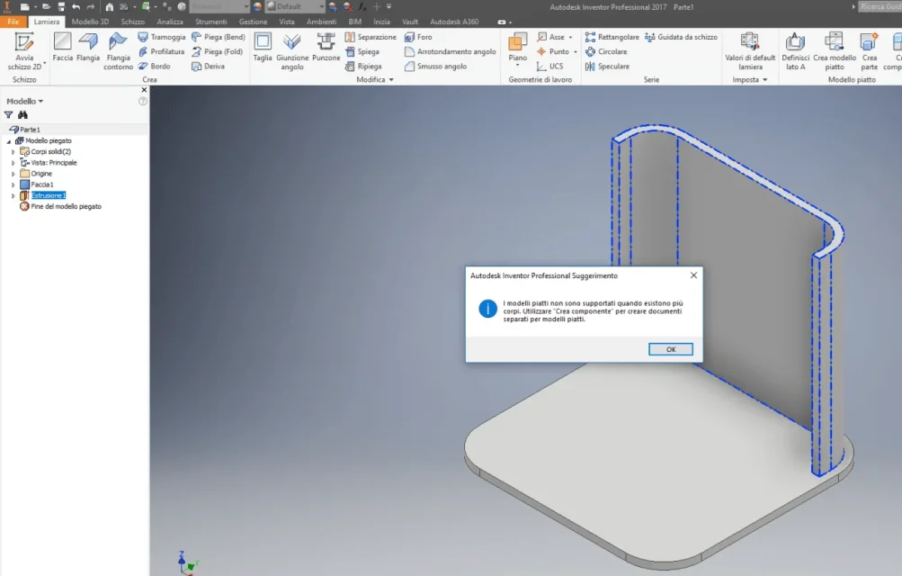Open the Modello panel dropdown
Screen dimensions: 902x576
click(25, 102)
